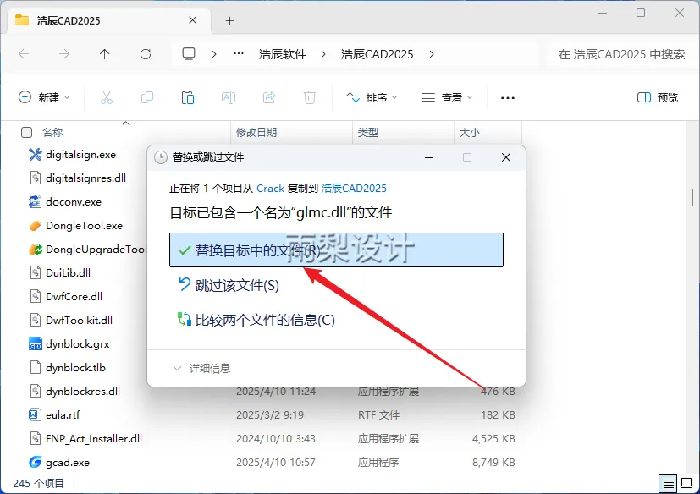Refresh the folder view
700x494 pixels.
(x=146, y=54)
